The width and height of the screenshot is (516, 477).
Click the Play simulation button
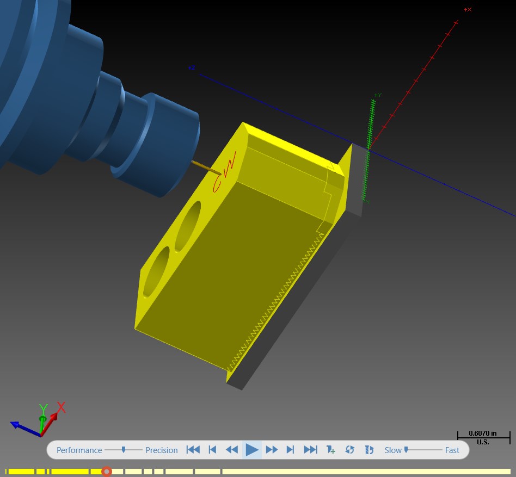[252, 450]
